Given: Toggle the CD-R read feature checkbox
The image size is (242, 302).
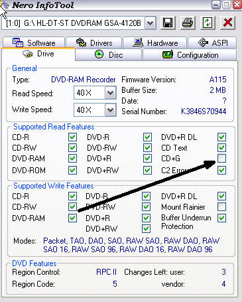Looking at the screenshot, I should [72, 137].
